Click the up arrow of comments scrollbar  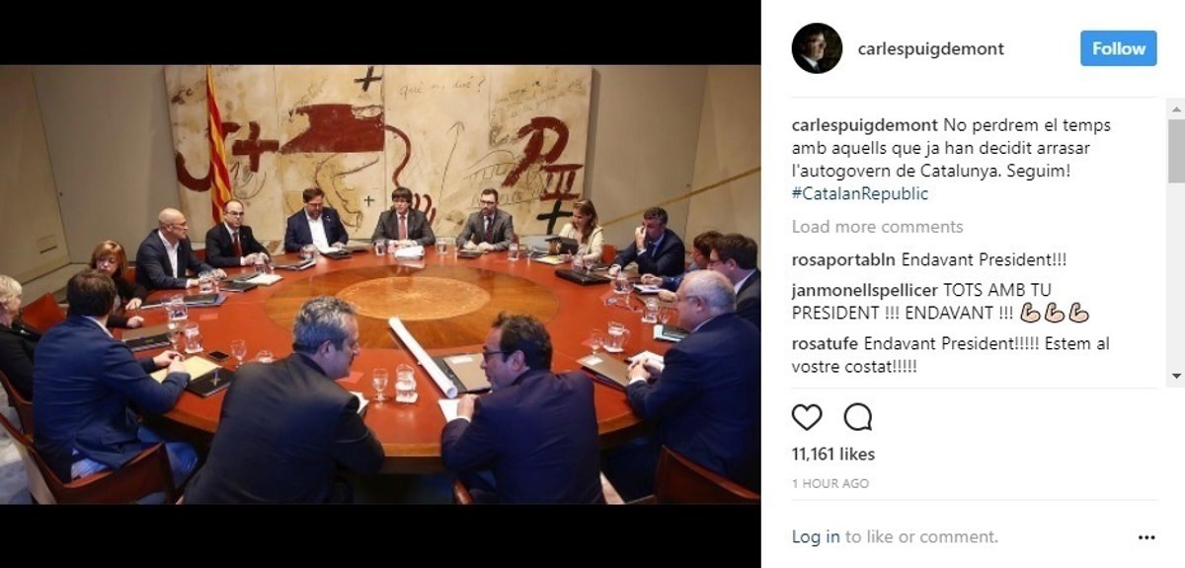pos(1176,106)
